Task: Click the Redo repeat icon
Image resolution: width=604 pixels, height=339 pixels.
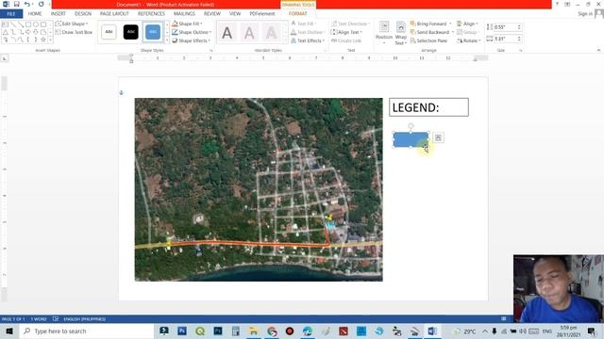Action: 41,4
